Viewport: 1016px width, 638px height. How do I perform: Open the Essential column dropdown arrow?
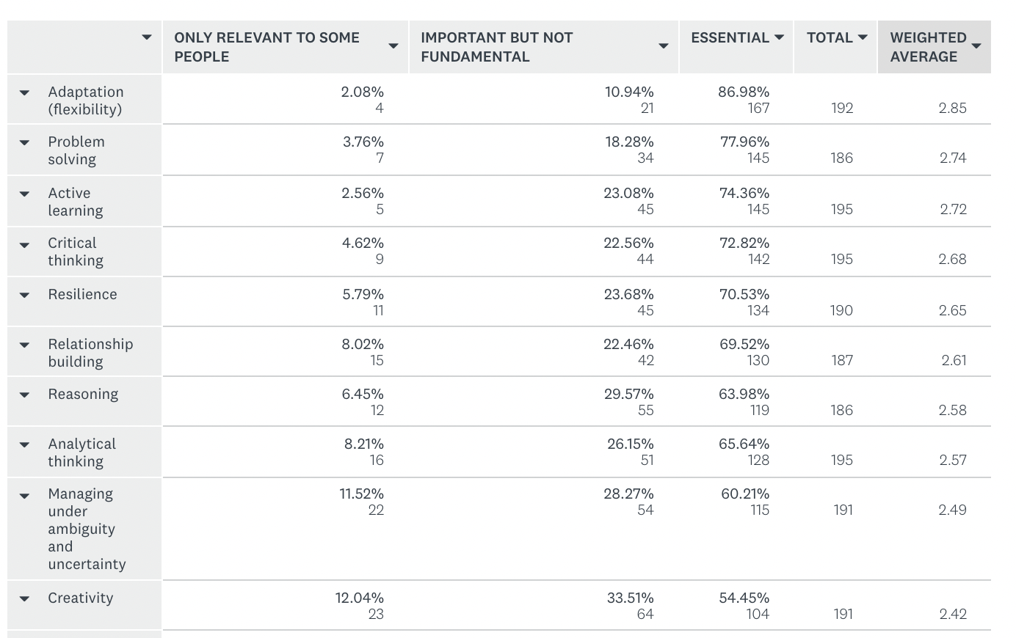[x=779, y=37]
